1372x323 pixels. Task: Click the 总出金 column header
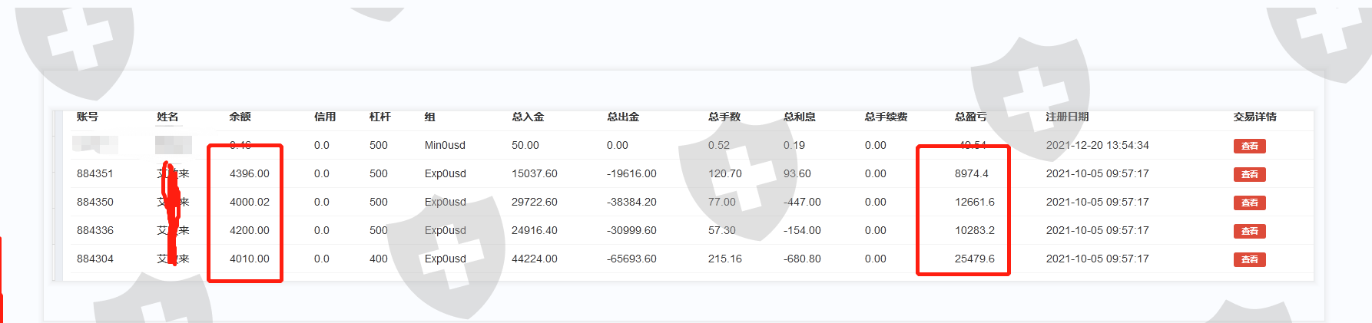click(x=623, y=117)
